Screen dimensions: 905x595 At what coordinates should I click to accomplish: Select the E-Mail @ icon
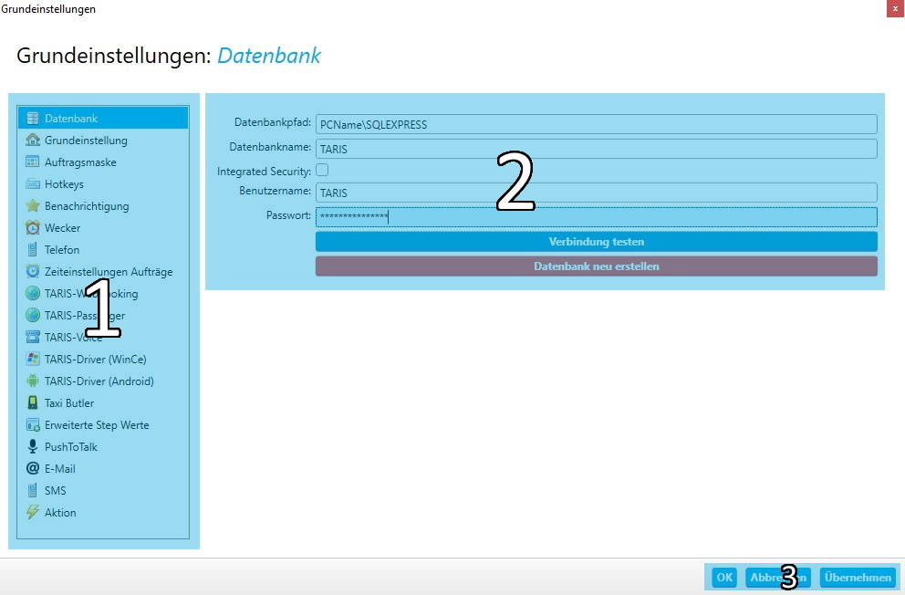pyautogui.click(x=33, y=469)
